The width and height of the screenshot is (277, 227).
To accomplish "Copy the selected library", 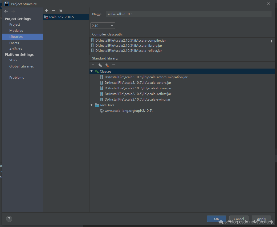I will coord(60,11).
